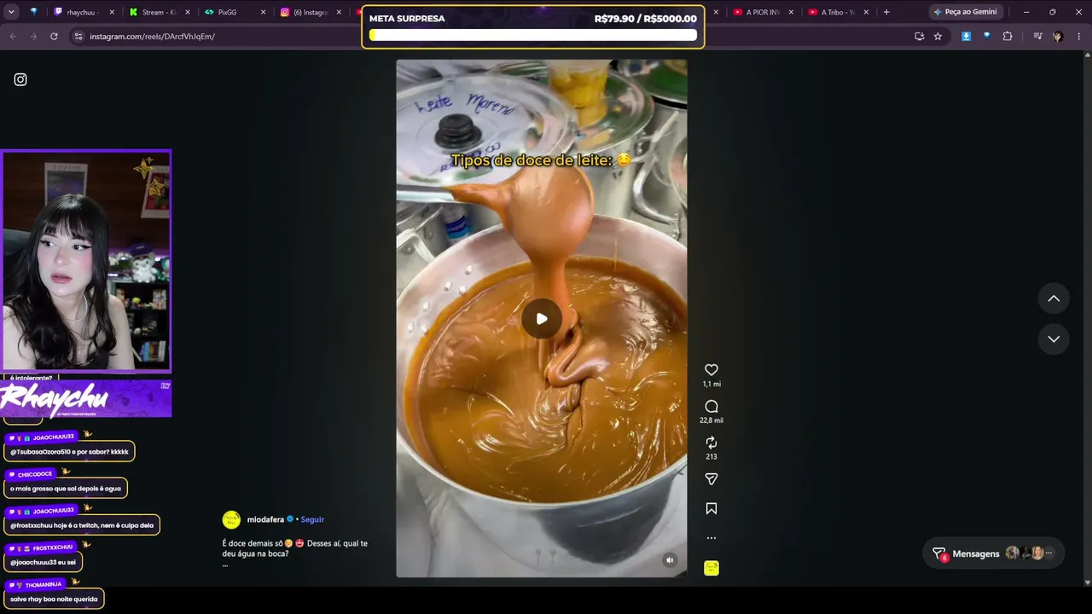Reload the Instagram page
1092x614 pixels.
tap(54, 37)
